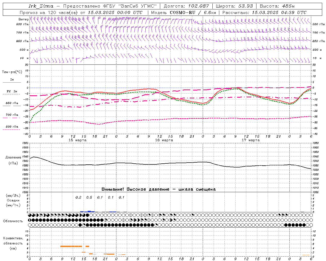Click the Тем-ра(°C) temperature axis label
326x261 pixels.
pyautogui.click(x=12, y=72)
